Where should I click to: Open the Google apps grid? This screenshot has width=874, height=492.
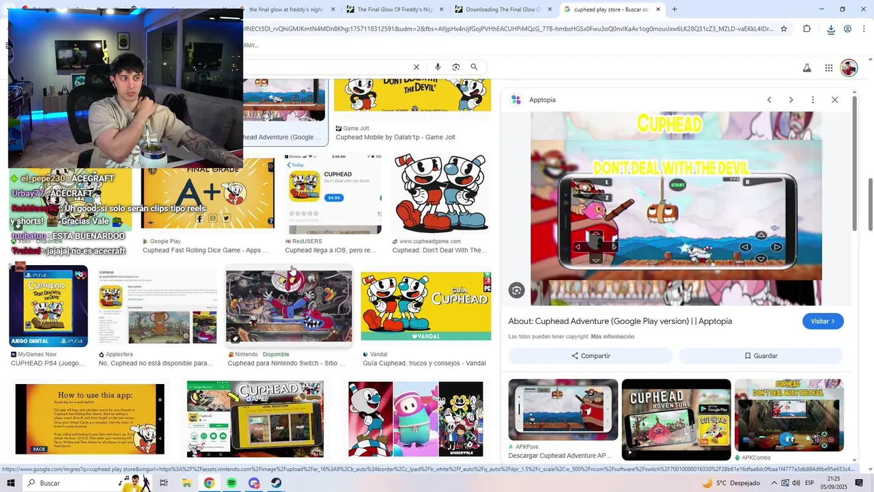pyautogui.click(x=828, y=68)
